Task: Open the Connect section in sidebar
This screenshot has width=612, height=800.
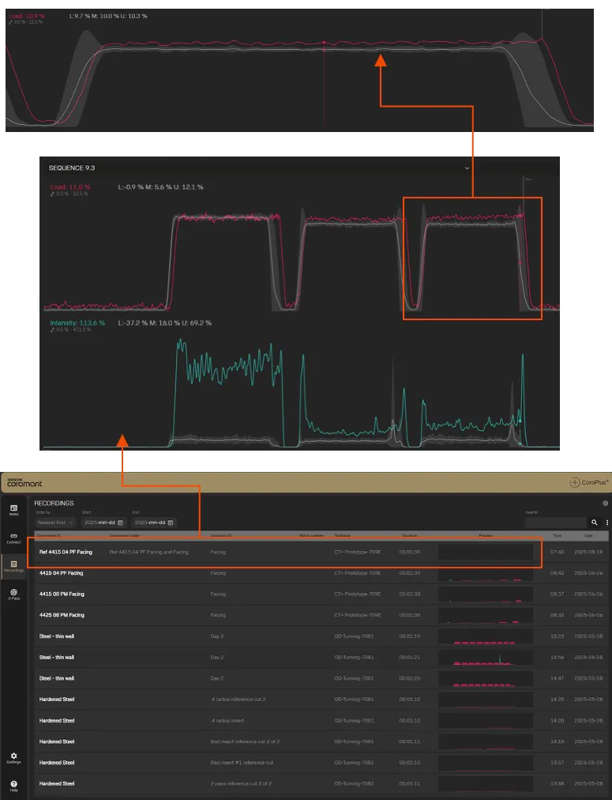Action: [13, 538]
